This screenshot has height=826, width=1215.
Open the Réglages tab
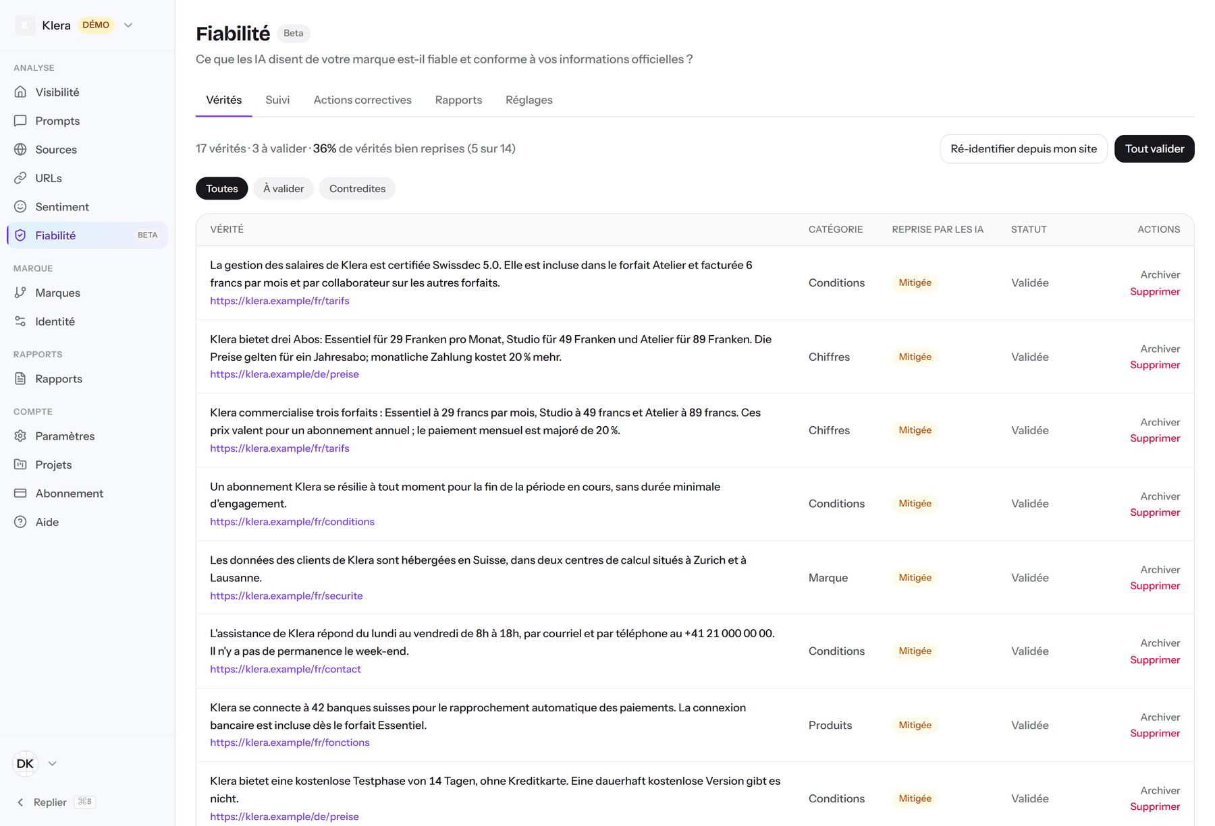[529, 100]
